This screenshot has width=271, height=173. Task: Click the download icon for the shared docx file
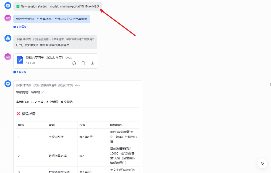(93, 63)
